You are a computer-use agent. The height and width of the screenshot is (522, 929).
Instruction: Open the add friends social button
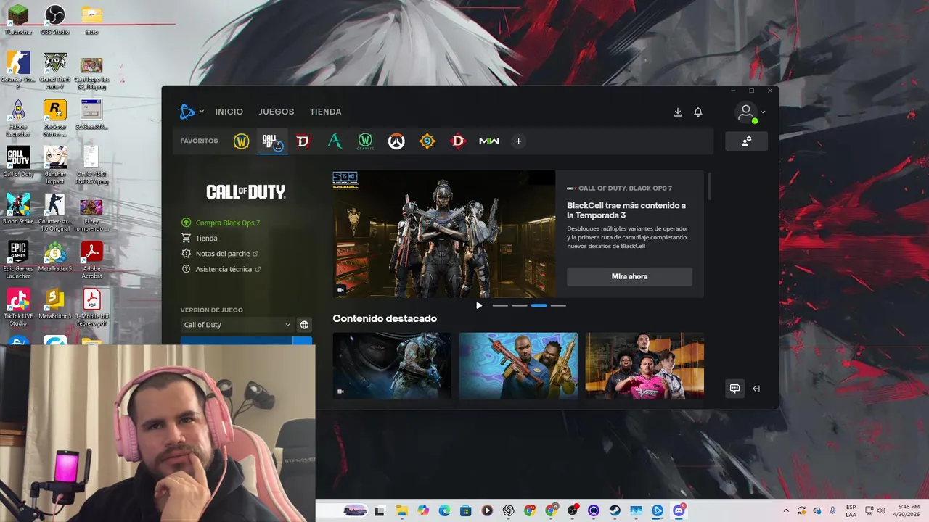(746, 141)
